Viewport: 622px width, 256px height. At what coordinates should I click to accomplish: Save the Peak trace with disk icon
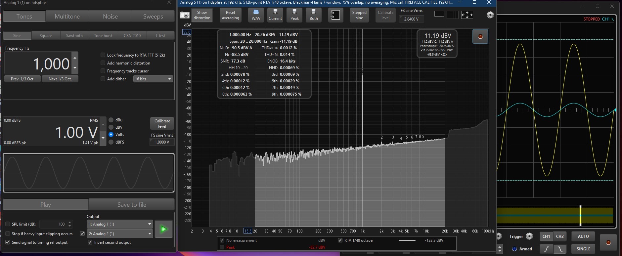(x=294, y=15)
